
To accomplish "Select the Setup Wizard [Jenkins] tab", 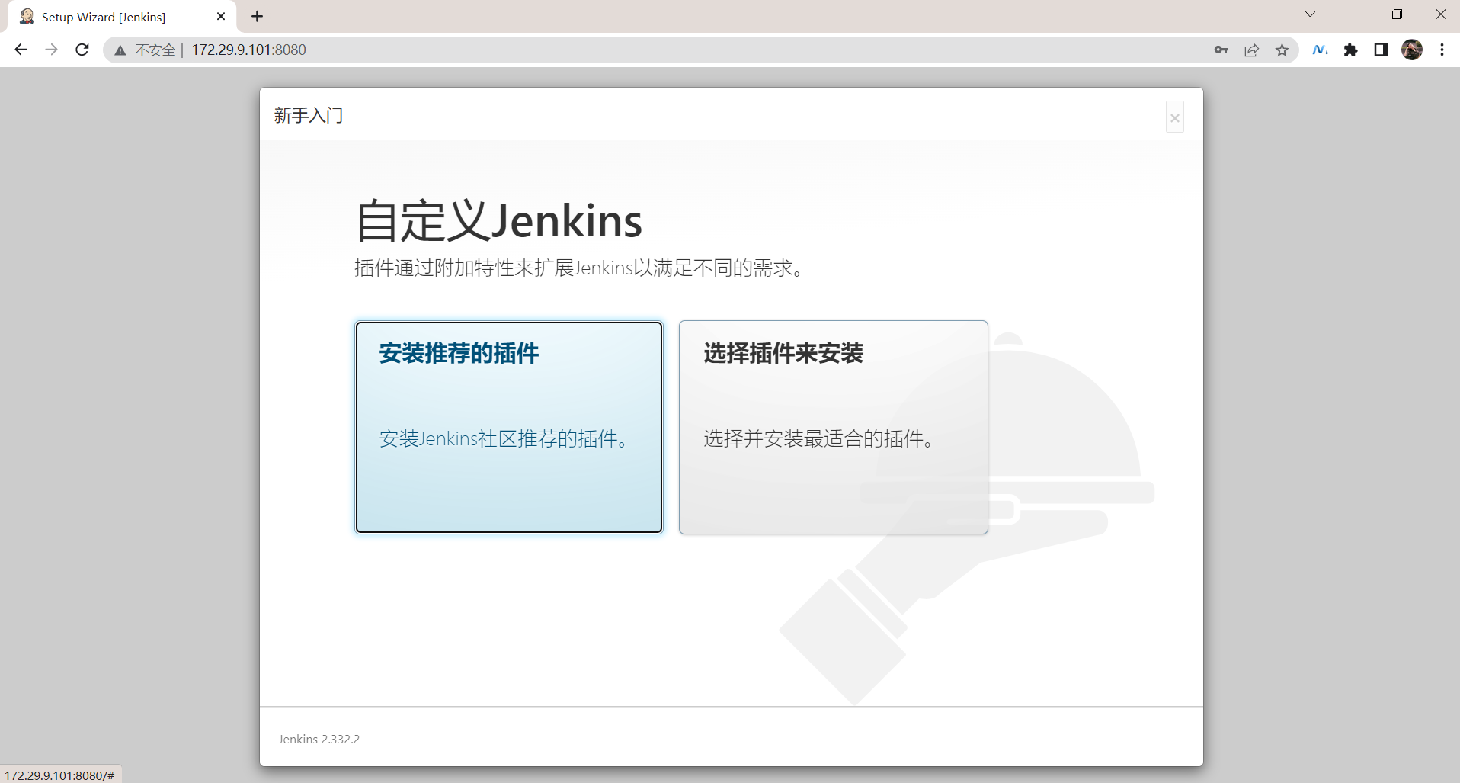I will click(x=122, y=17).
